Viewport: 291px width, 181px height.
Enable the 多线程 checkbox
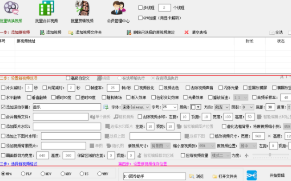click(x=140, y=7)
